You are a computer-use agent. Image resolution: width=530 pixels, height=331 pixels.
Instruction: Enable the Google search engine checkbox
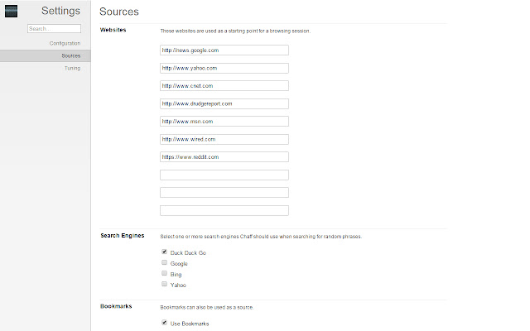pyautogui.click(x=165, y=262)
